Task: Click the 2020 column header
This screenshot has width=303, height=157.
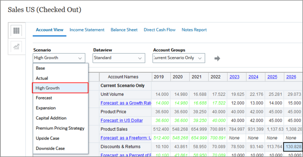Action: pos(180,77)
